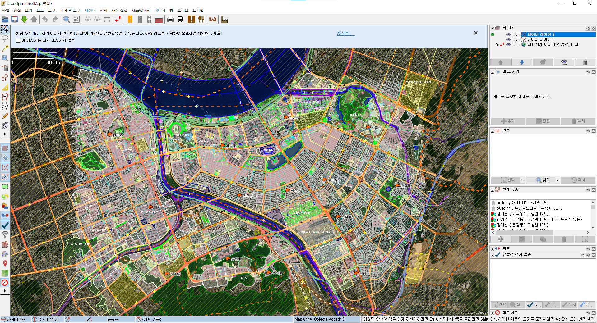Open the 보기 menu
This screenshot has width=597, height=323.
[29, 11]
